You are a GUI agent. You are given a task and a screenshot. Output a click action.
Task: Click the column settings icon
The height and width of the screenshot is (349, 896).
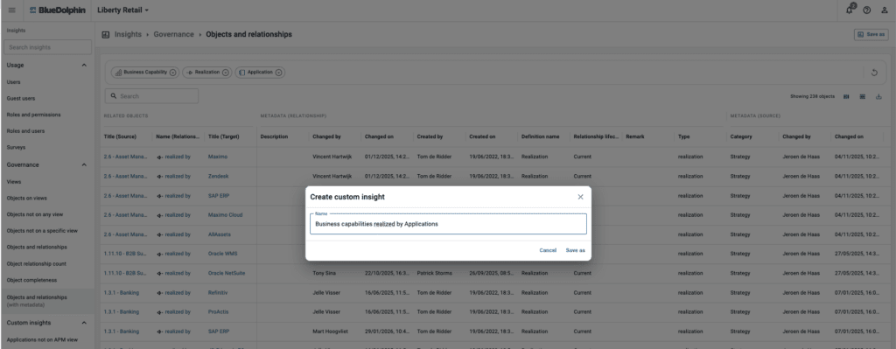point(846,96)
